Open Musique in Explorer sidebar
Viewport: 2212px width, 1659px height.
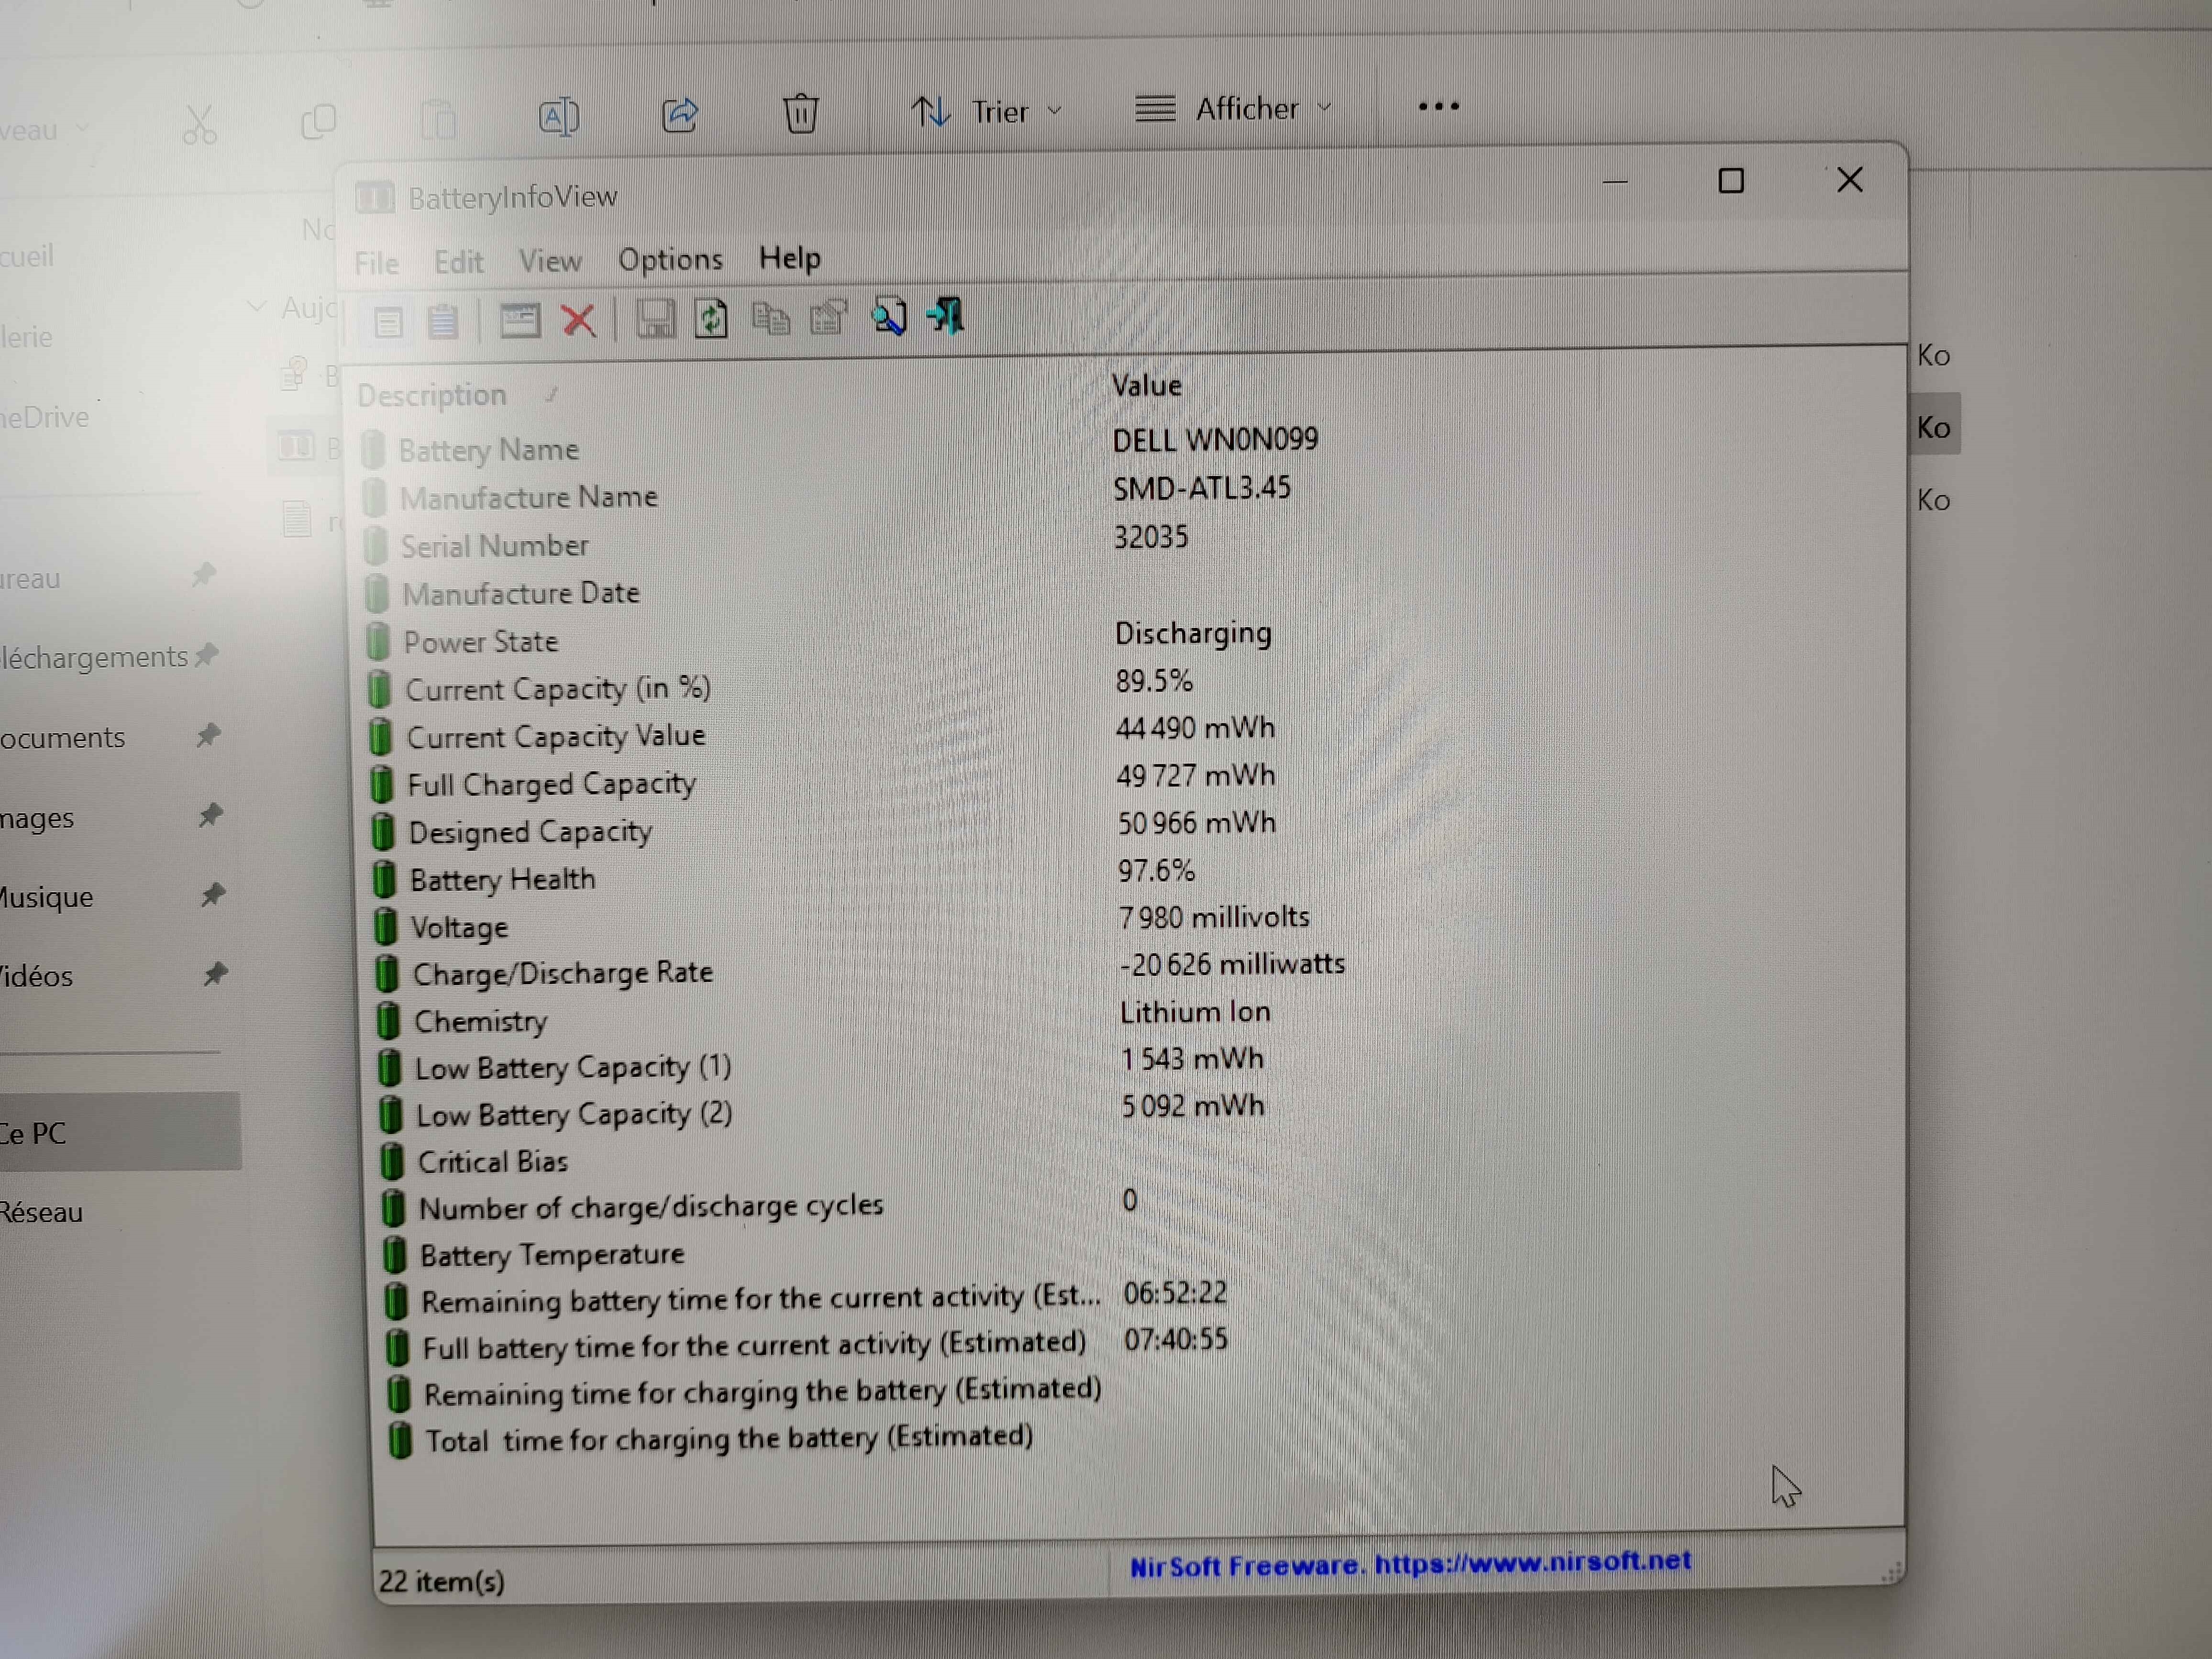point(46,897)
